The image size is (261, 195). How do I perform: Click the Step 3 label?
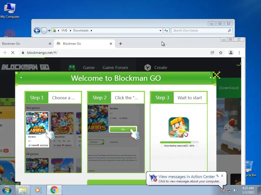162,98
